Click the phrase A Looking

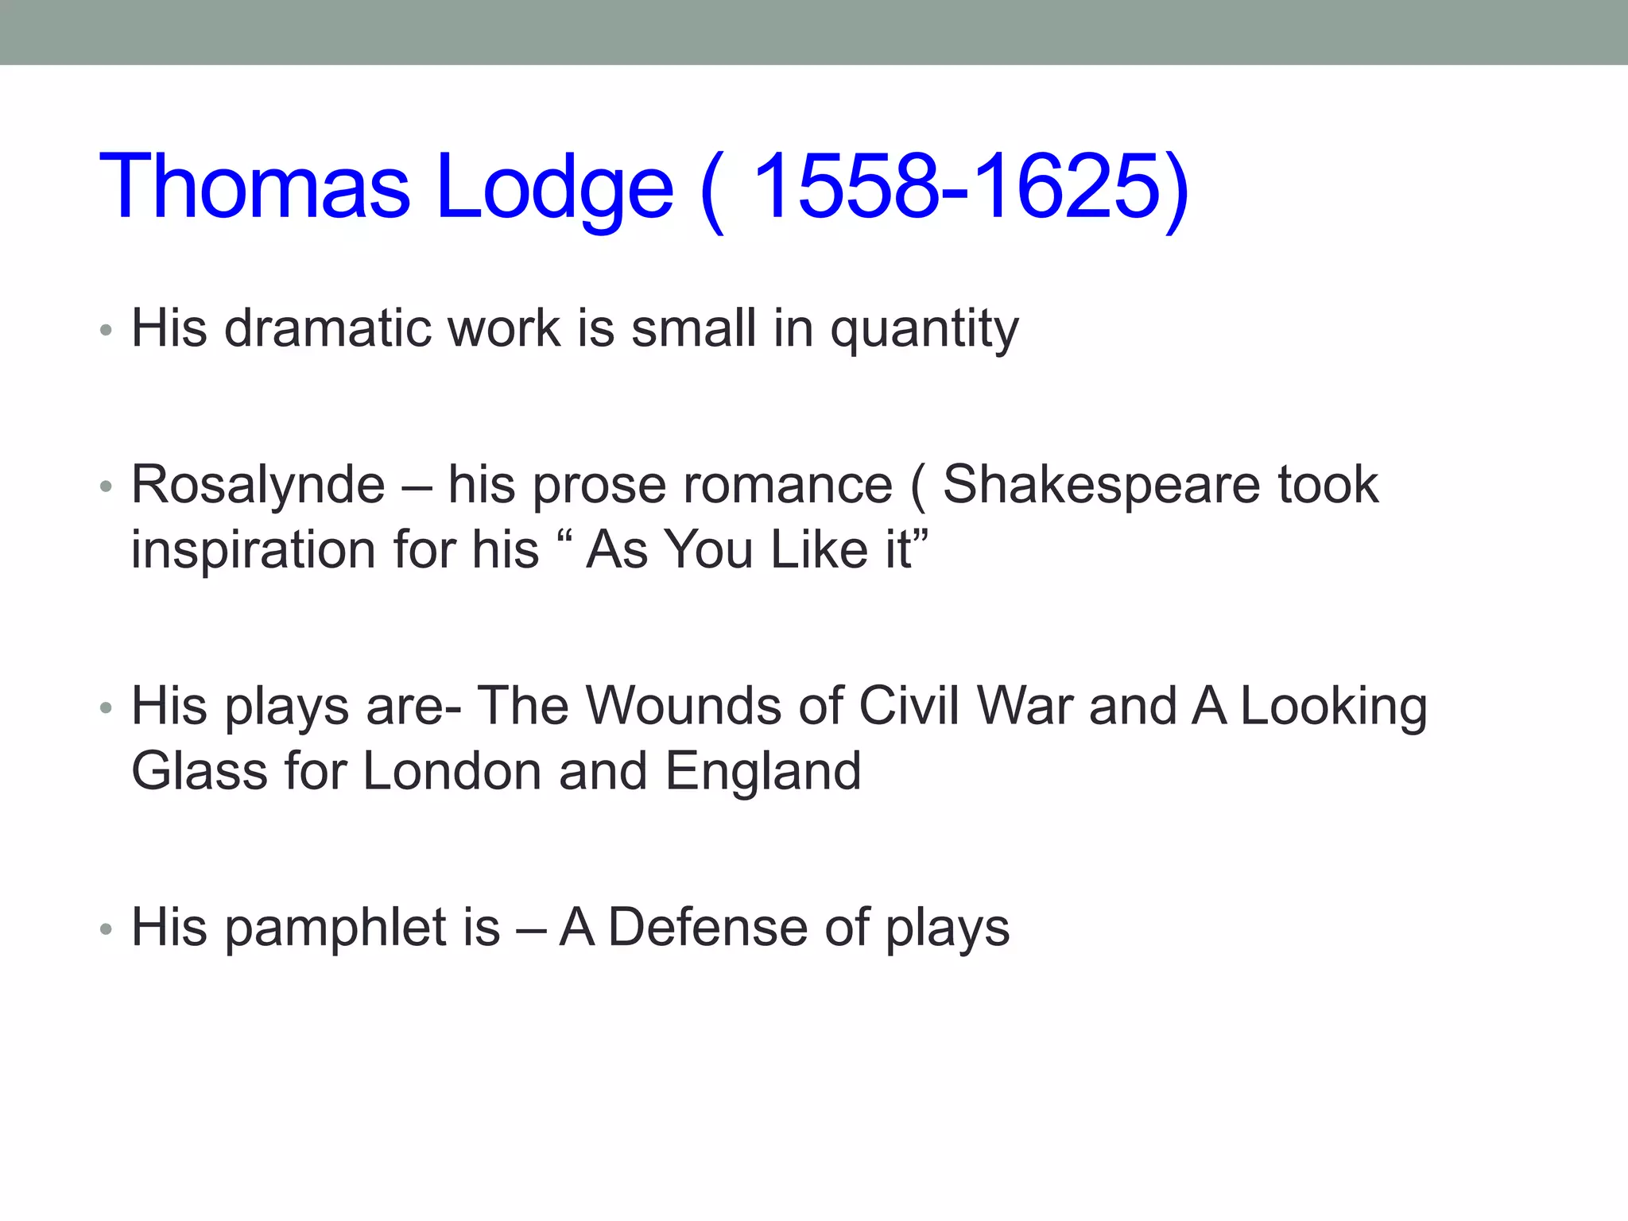coord(1309,707)
